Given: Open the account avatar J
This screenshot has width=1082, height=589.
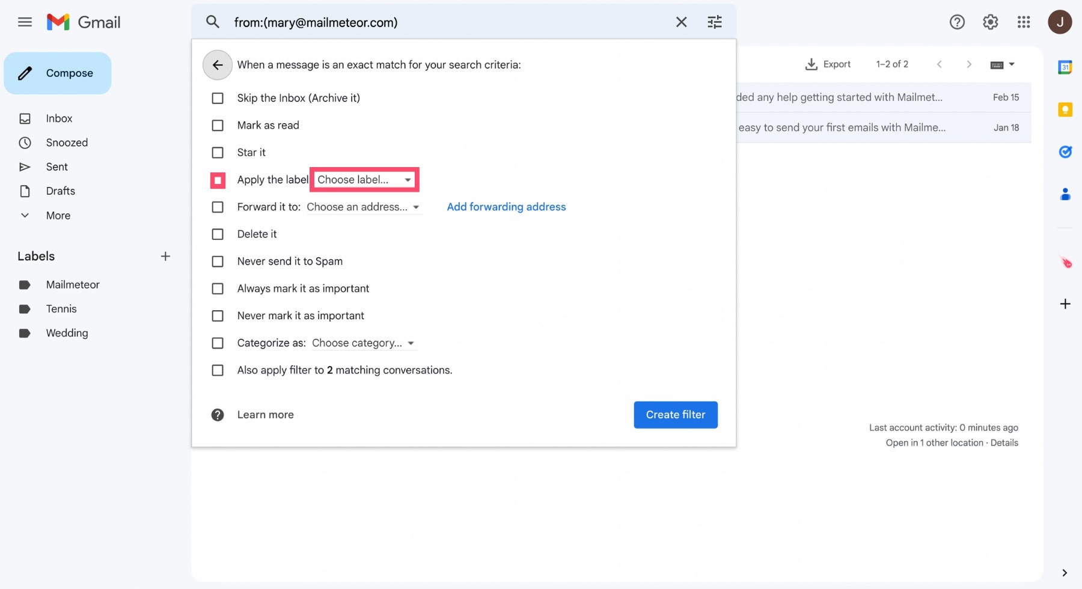Looking at the screenshot, I should tap(1060, 22).
